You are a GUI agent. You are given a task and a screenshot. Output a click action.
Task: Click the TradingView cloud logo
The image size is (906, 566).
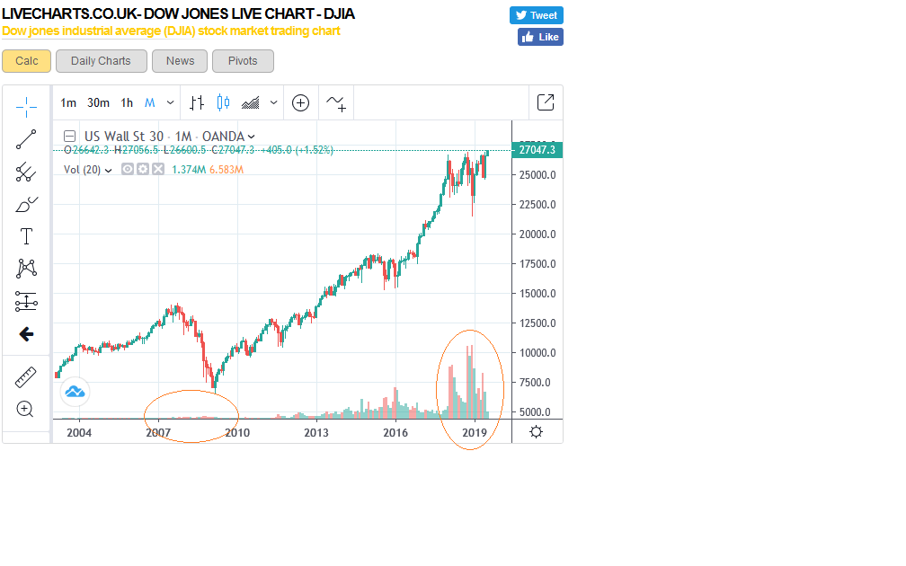point(75,392)
